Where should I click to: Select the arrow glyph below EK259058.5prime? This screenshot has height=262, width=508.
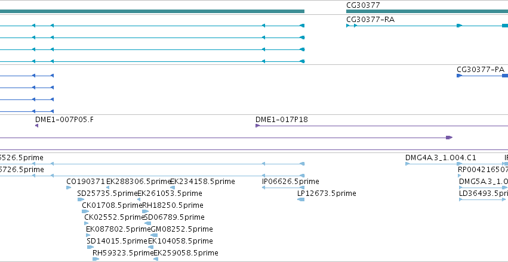pyautogui.click(x=156, y=260)
